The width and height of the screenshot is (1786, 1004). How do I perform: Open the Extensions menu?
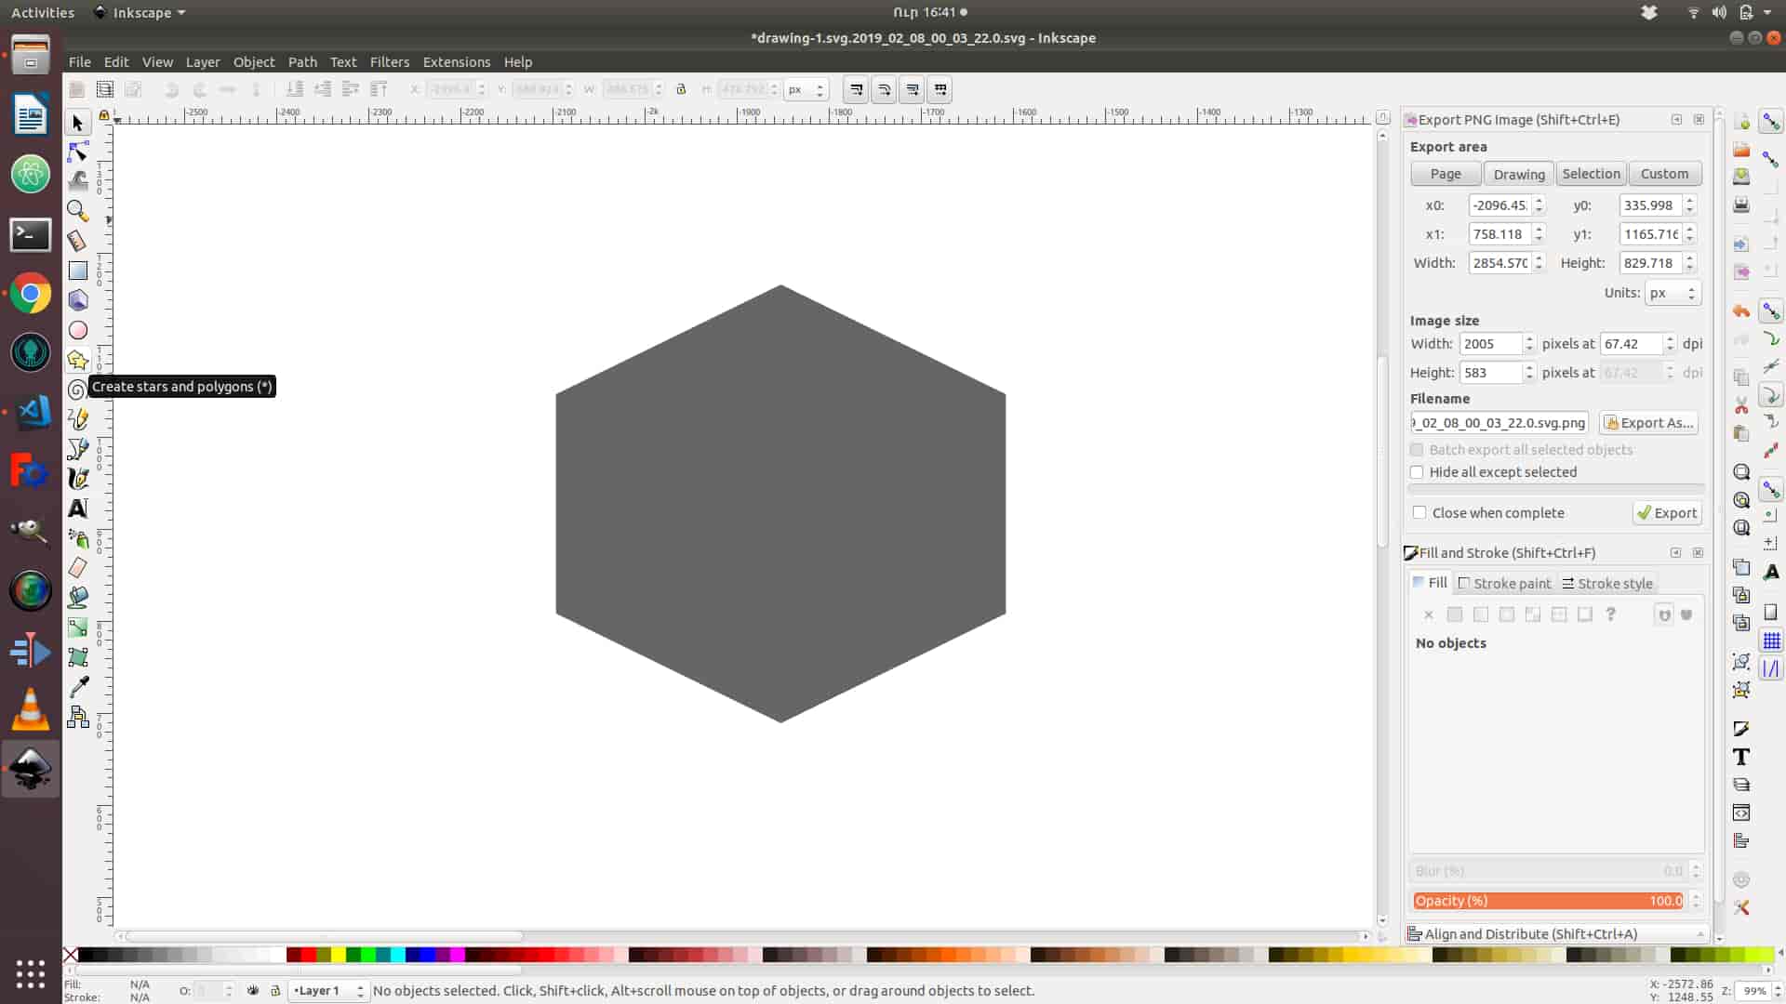(456, 62)
